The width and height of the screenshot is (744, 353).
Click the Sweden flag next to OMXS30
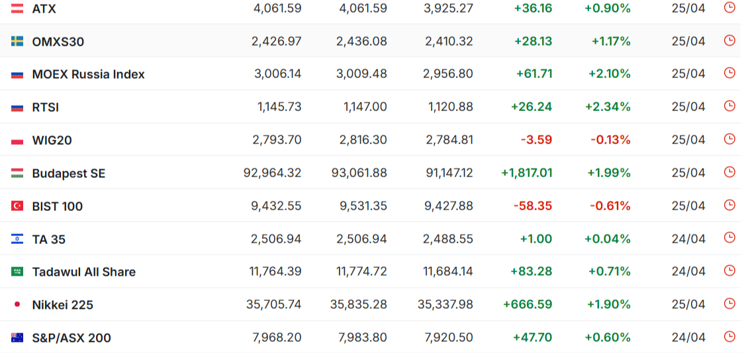(18, 42)
